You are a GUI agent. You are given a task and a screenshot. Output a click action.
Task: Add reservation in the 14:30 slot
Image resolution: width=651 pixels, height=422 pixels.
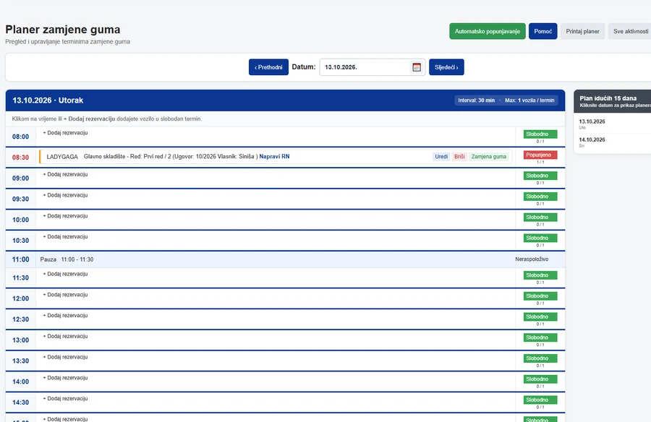point(65,398)
